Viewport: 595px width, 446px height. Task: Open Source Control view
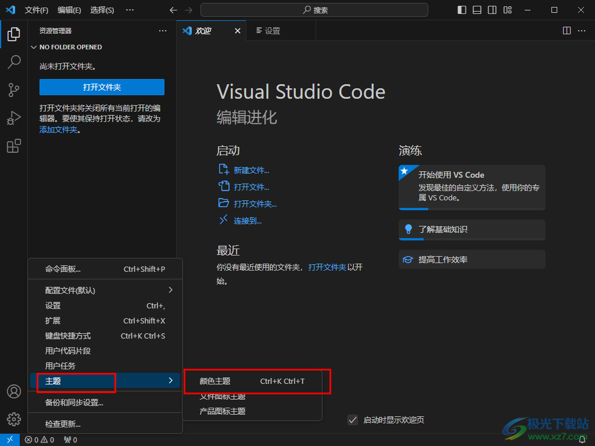tap(14, 90)
